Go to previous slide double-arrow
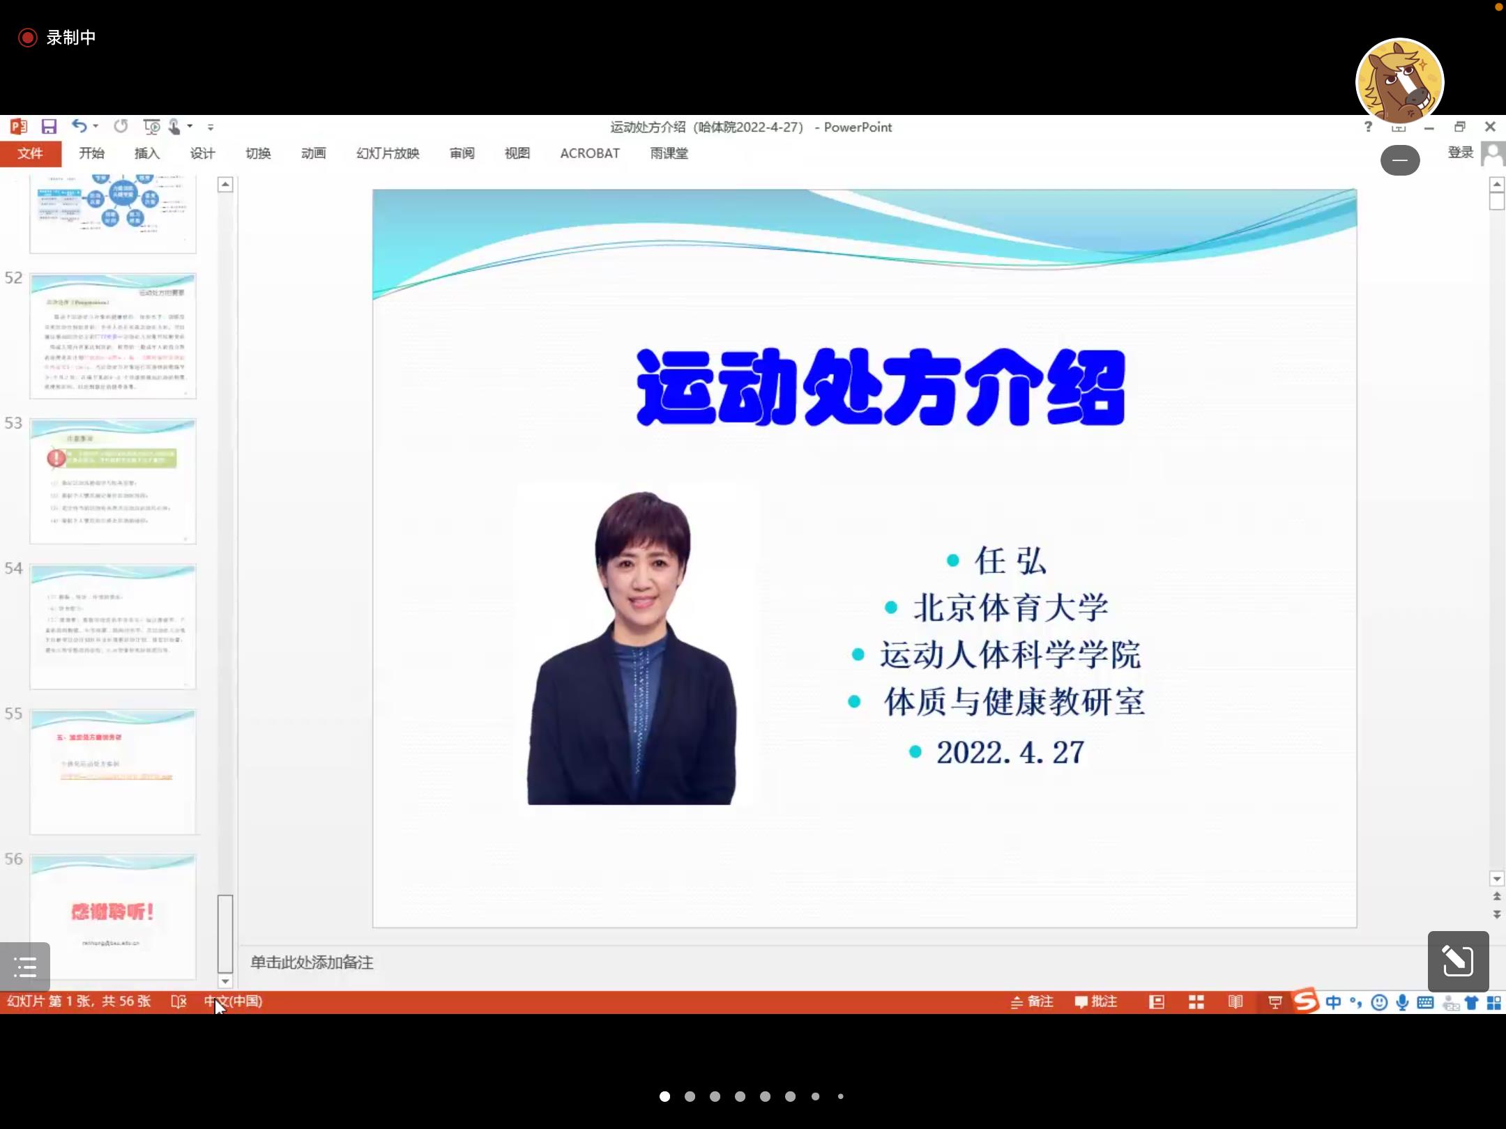 (1496, 896)
